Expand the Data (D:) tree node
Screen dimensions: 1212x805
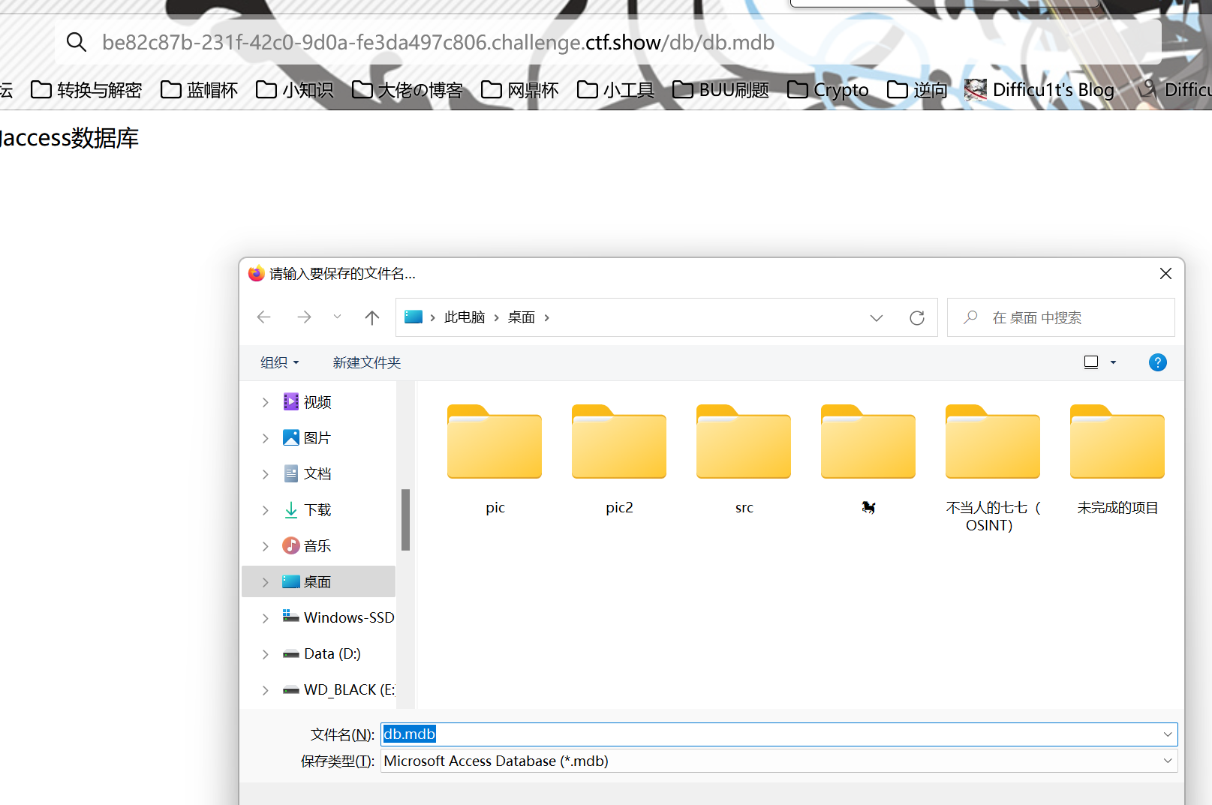pyautogui.click(x=266, y=654)
